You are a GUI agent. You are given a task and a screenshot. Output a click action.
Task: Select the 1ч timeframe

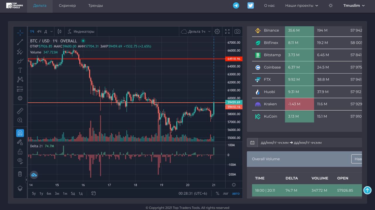point(32,32)
